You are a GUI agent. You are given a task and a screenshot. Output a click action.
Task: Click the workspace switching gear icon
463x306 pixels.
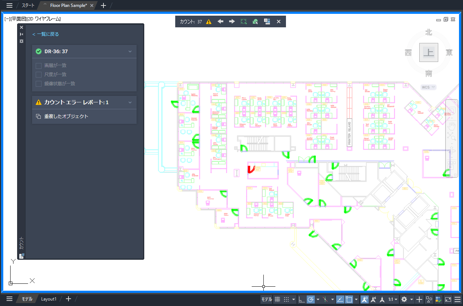404,299
